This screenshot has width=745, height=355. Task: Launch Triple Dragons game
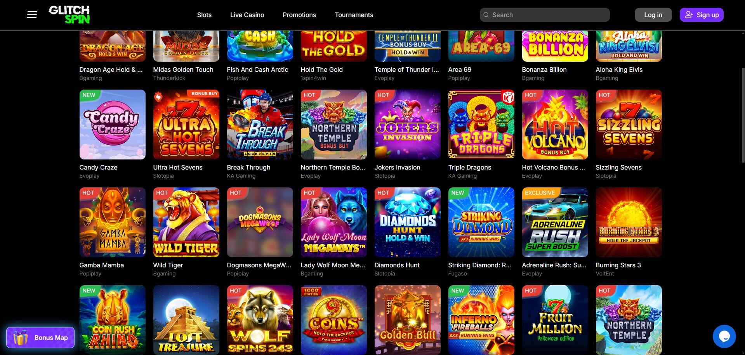pyautogui.click(x=481, y=125)
